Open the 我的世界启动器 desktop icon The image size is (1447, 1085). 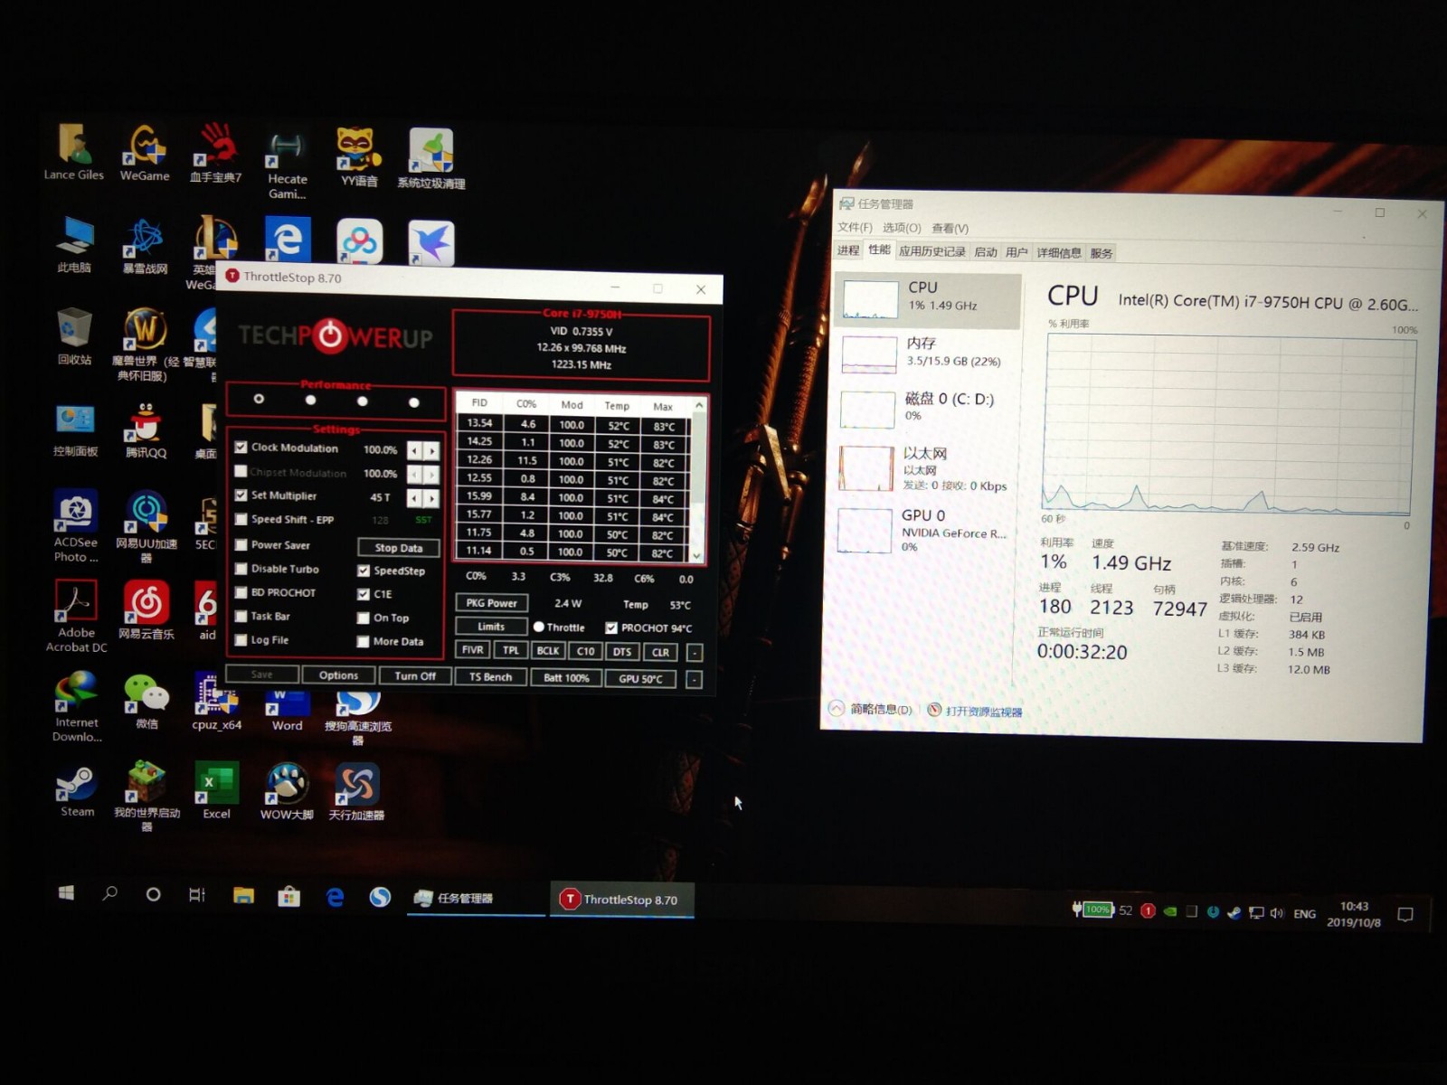[147, 796]
